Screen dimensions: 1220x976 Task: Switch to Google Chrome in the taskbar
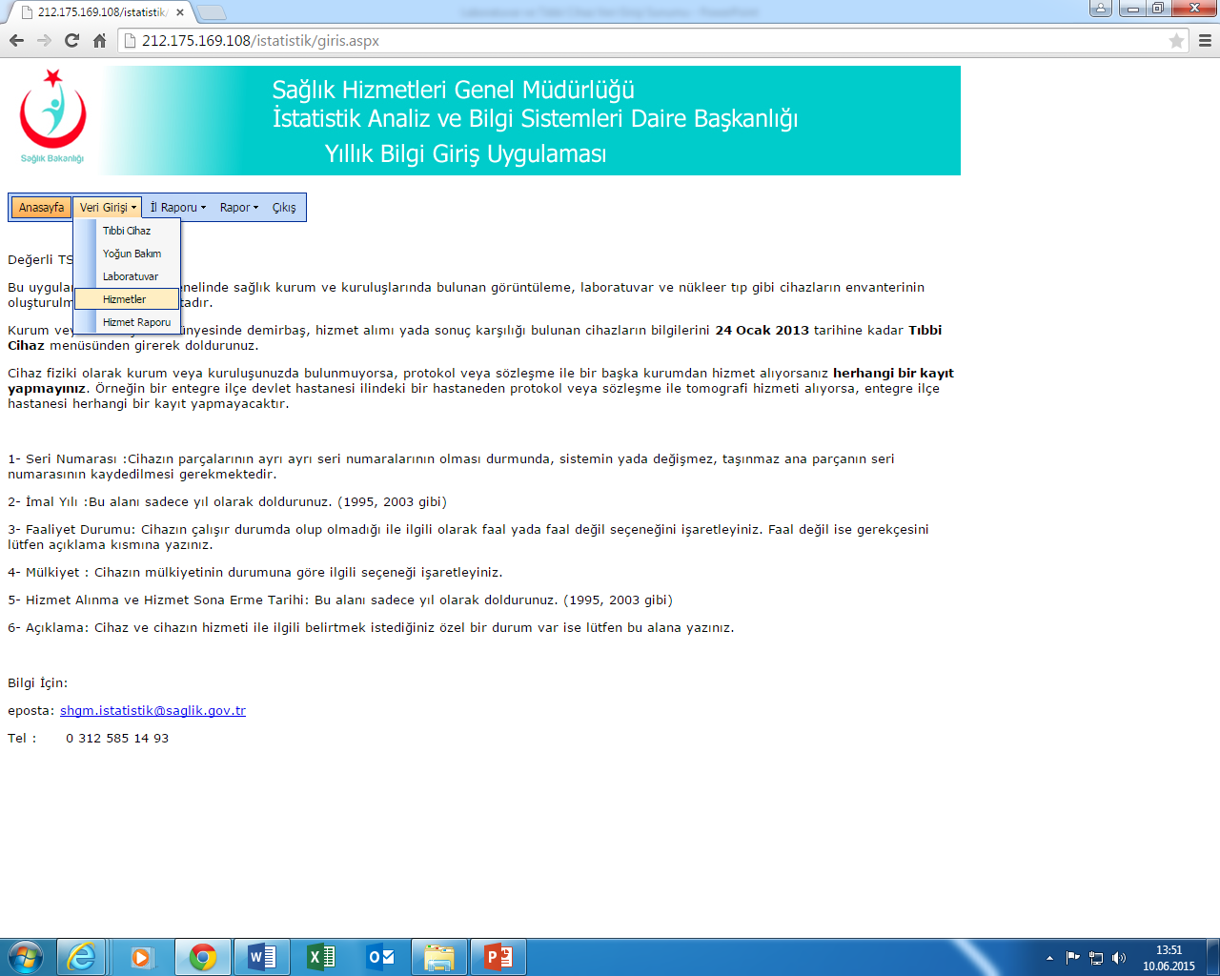[x=202, y=957]
